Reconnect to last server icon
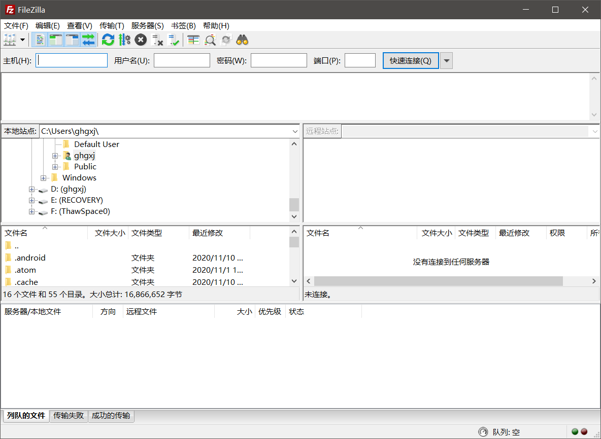 174,40
